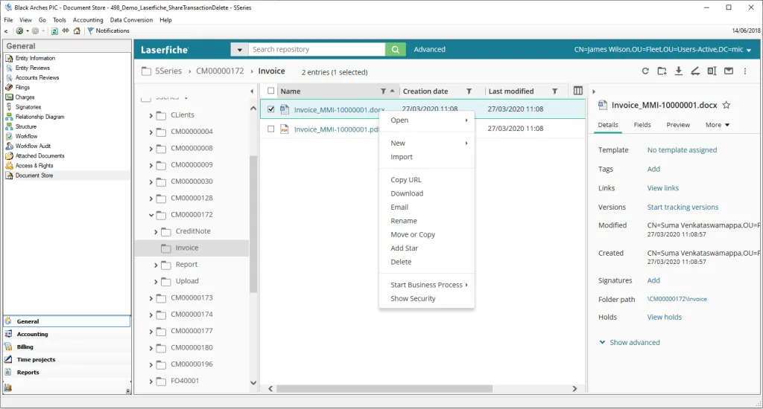Click Start tracking versions link
The width and height of the screenshot is (763, 409).
coord(683,207)
